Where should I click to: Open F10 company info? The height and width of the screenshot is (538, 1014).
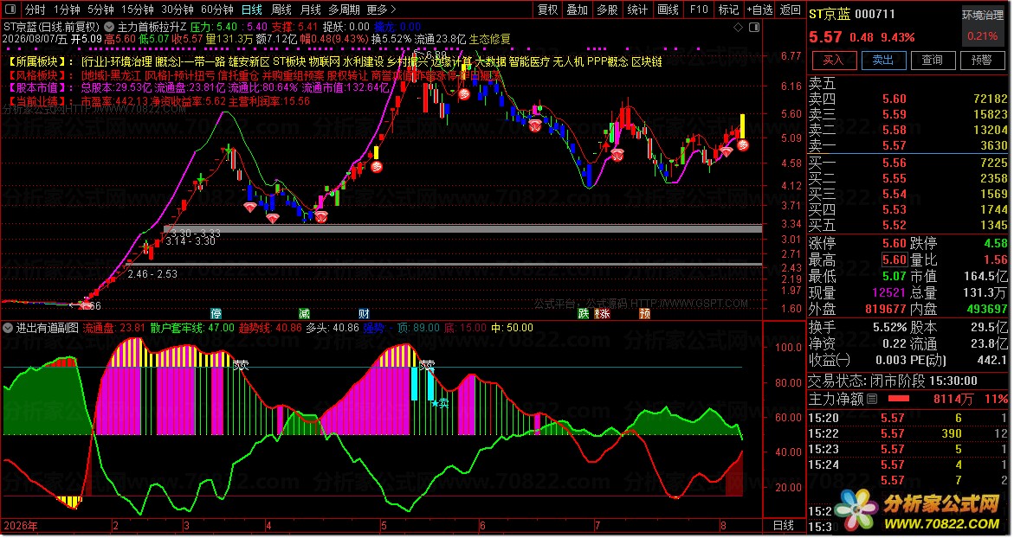click(x=699, y=10)
